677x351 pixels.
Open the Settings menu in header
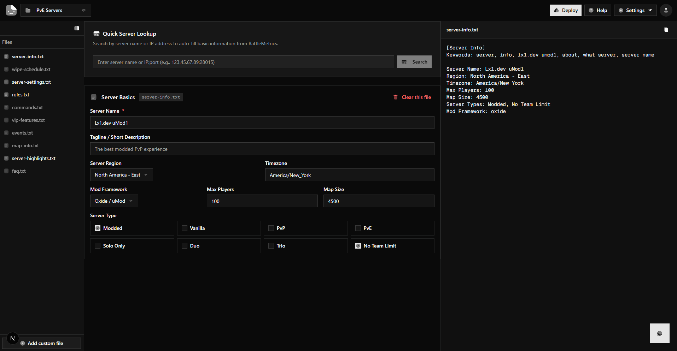[635, 10]
